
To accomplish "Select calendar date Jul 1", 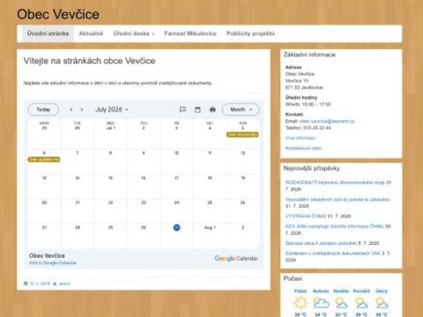I will coord(111,128).
